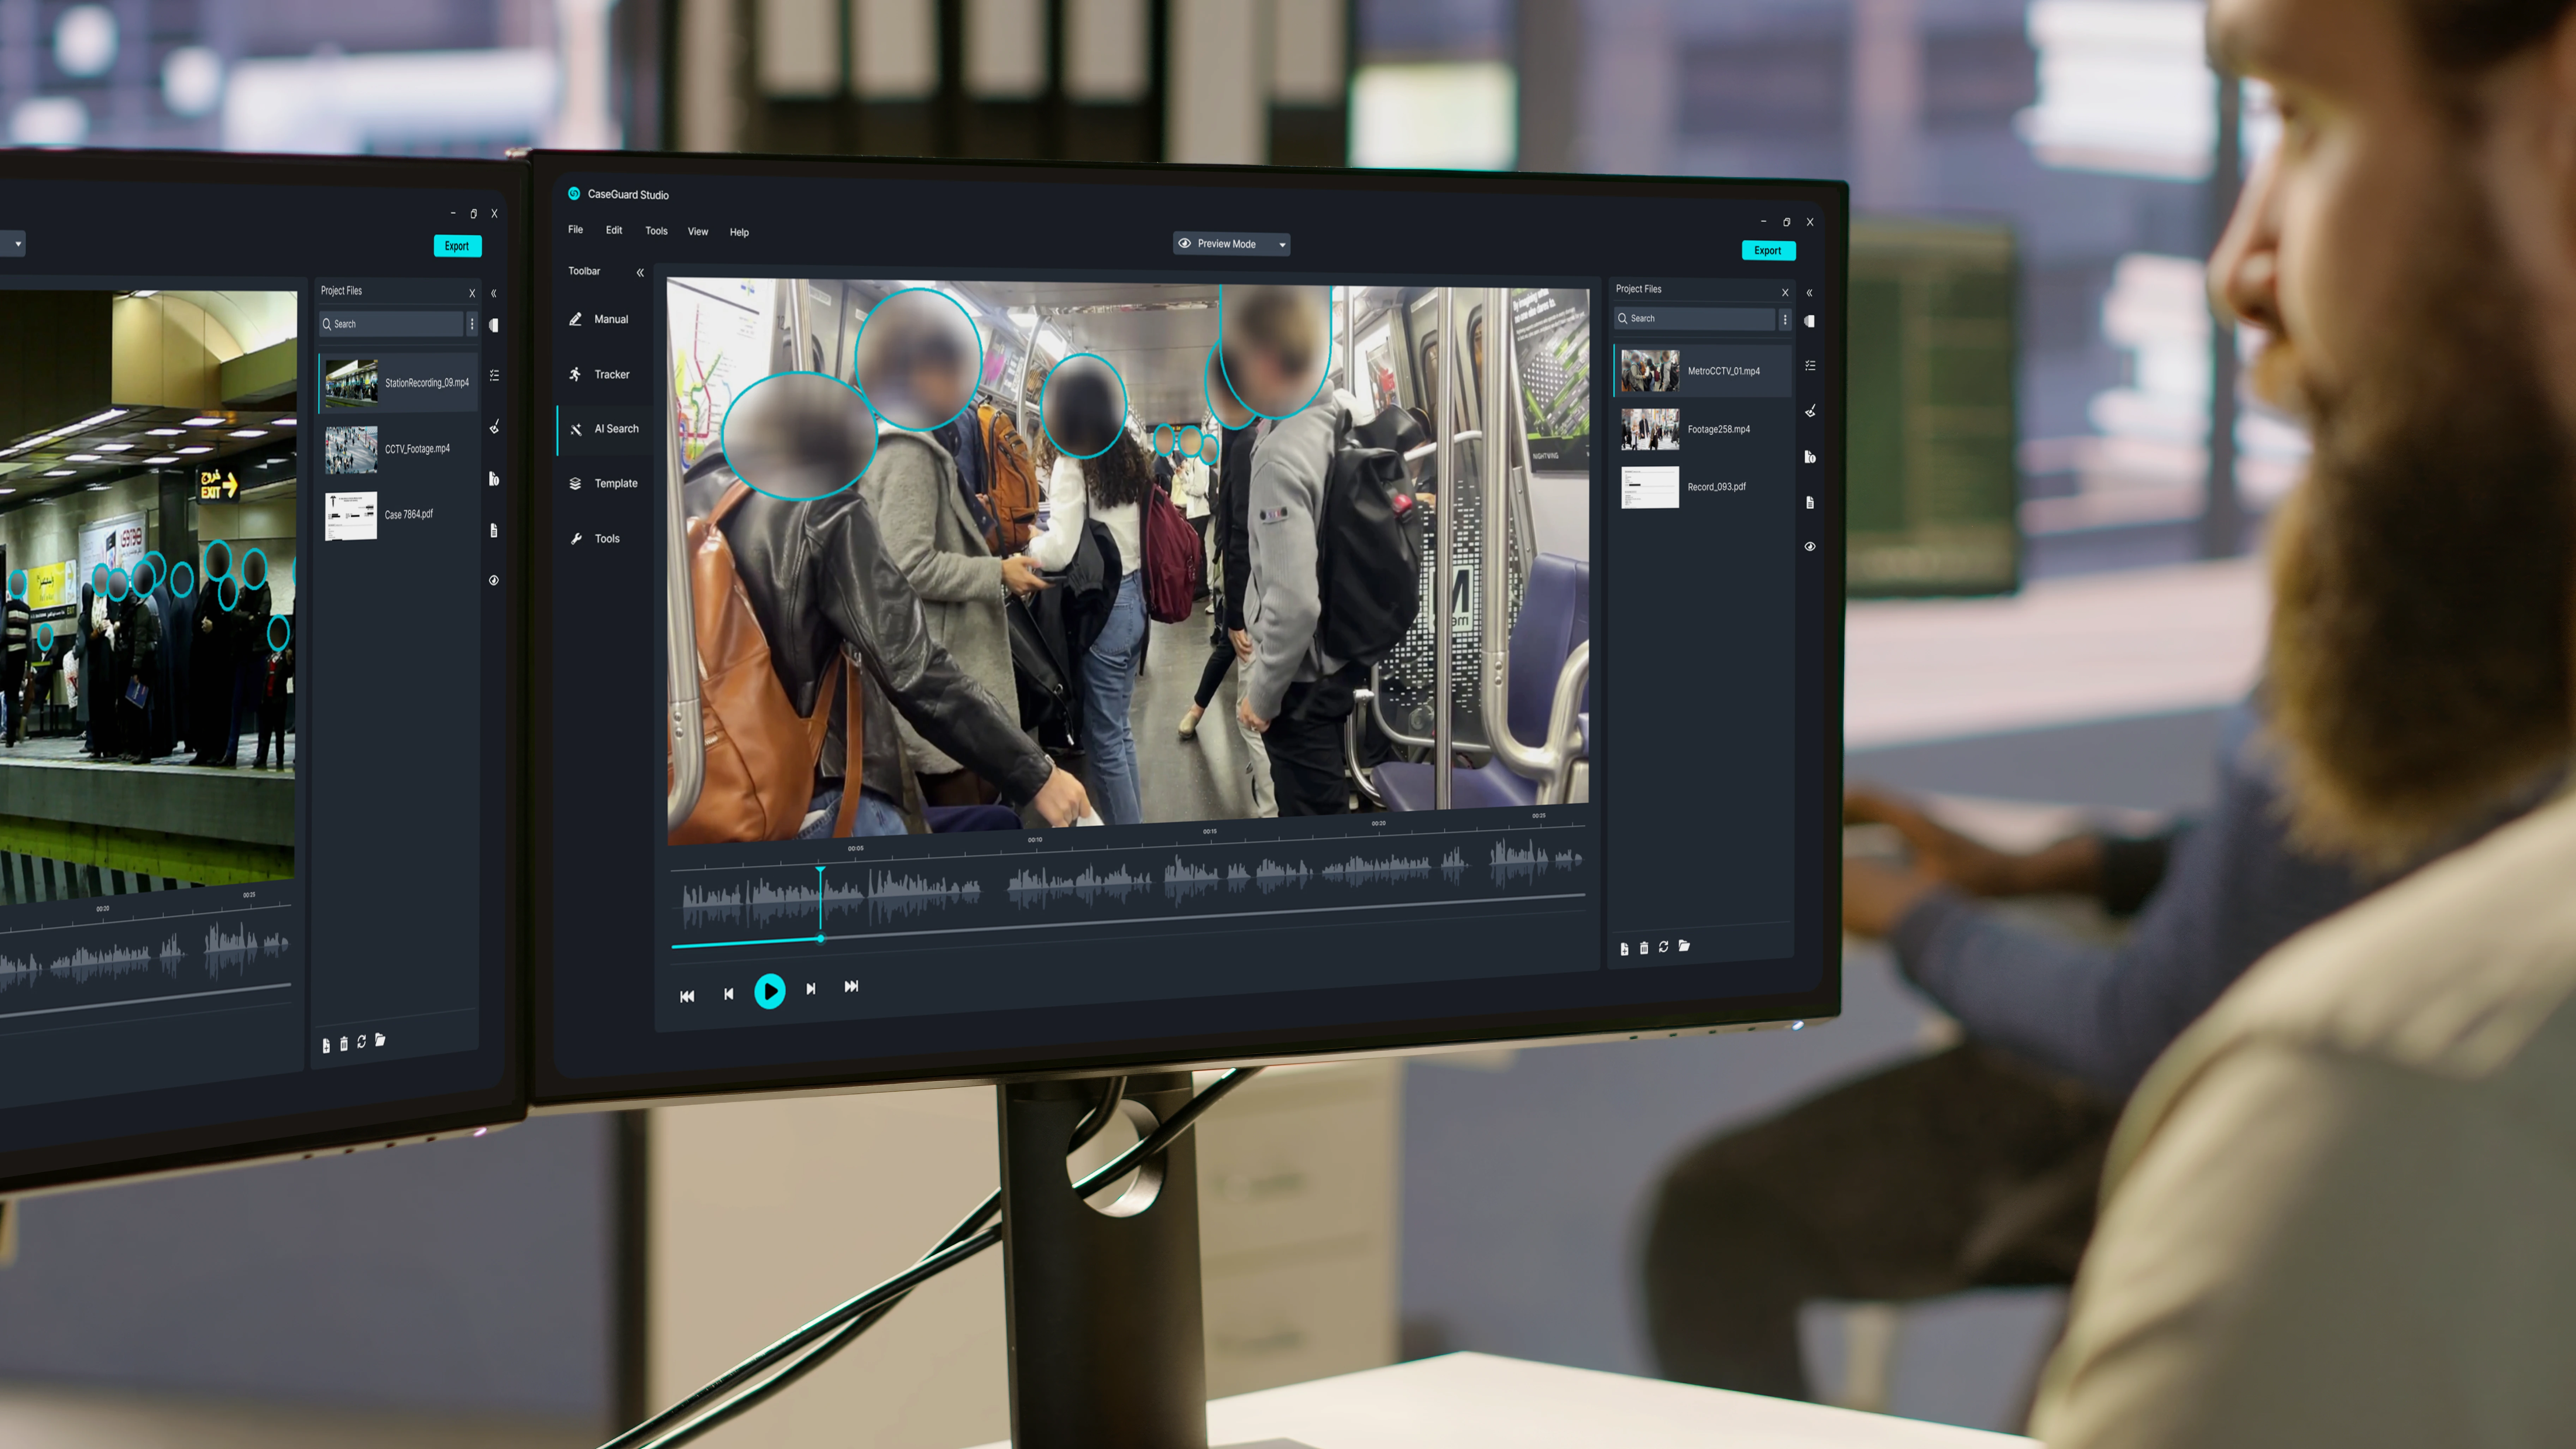Toggle the eye icon in right sidebar
Image resolution: width=2576 pixels, height=1449 pixels.
click(1810, 546)
